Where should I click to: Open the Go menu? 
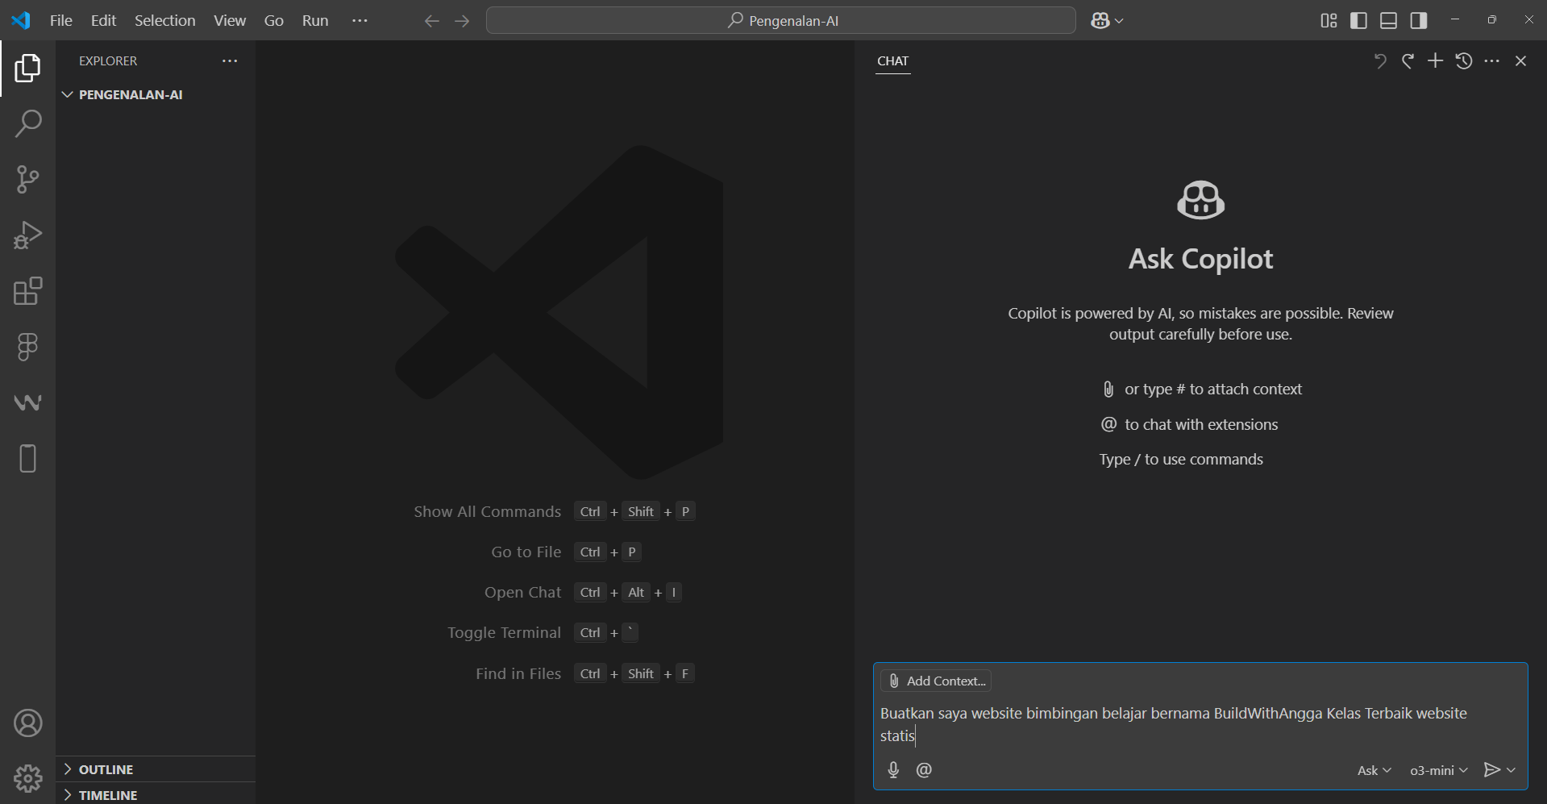274,21
